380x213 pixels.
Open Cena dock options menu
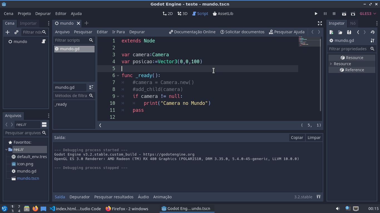tap(48, 23)
